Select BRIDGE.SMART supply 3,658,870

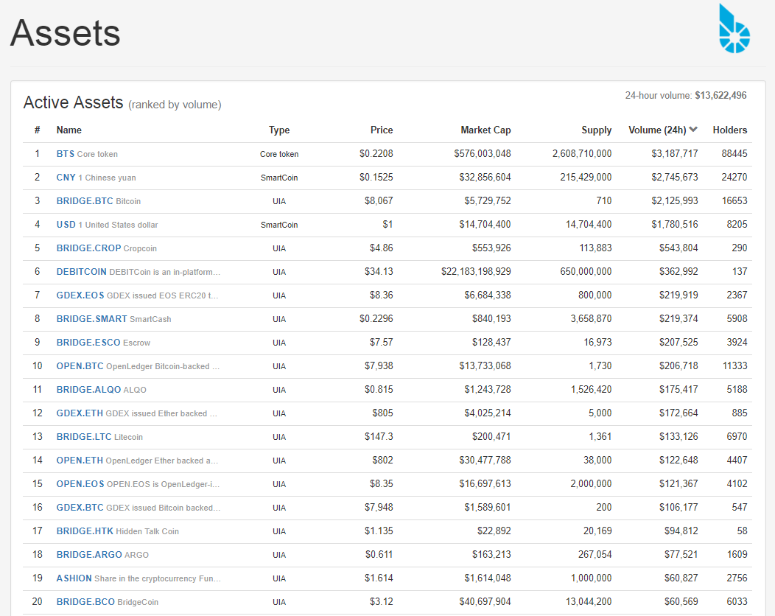591,319
